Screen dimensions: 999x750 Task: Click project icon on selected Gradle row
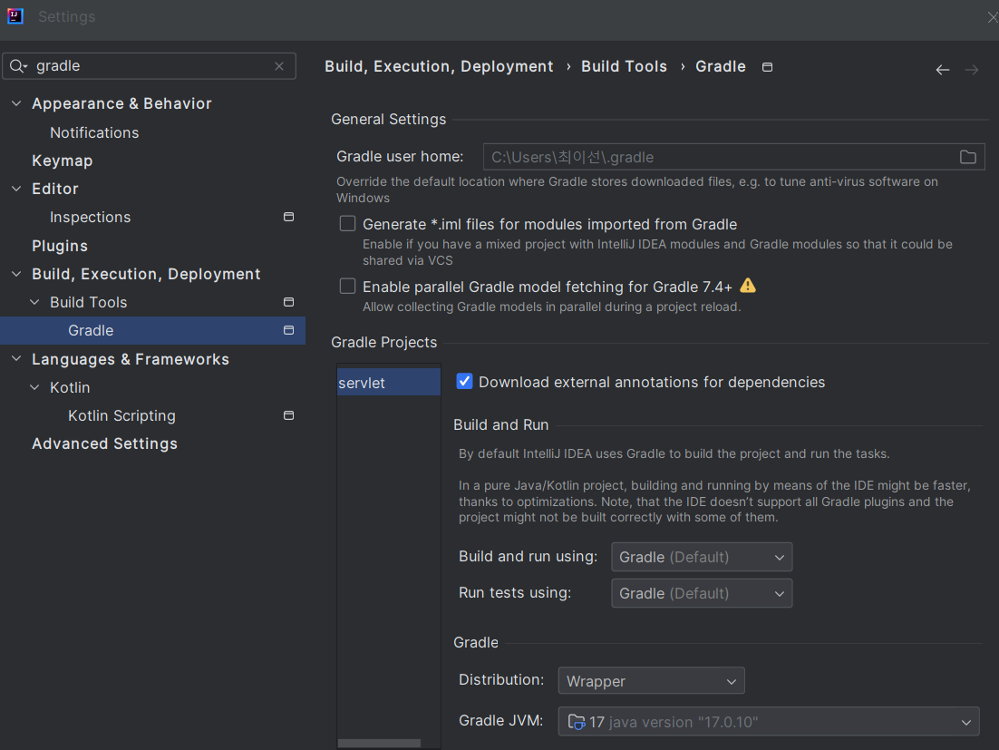click(288, 330)
